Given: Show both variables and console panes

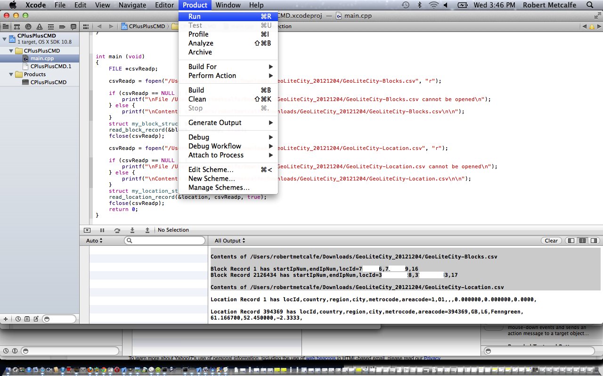Looking at the screenshot, I should (x=582, y=241).
